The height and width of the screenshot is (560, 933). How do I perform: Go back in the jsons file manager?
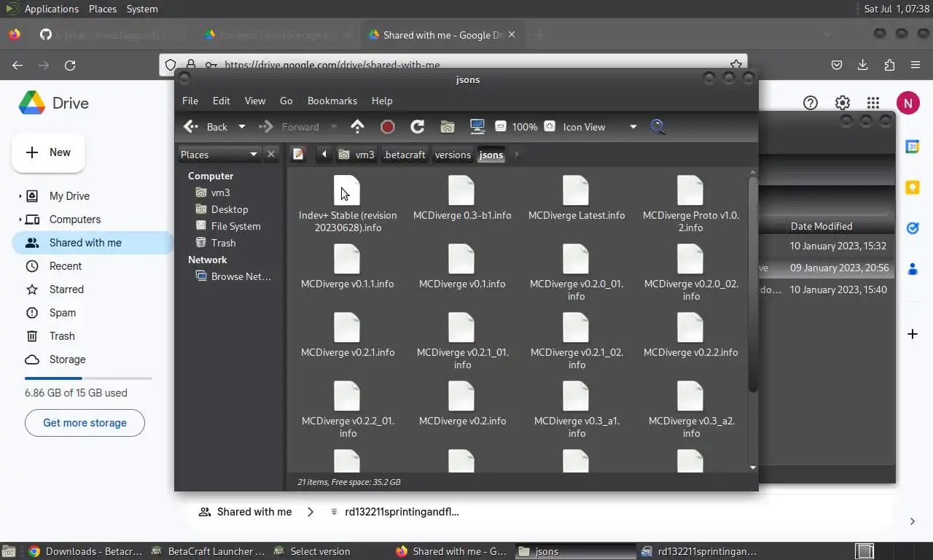206,127
